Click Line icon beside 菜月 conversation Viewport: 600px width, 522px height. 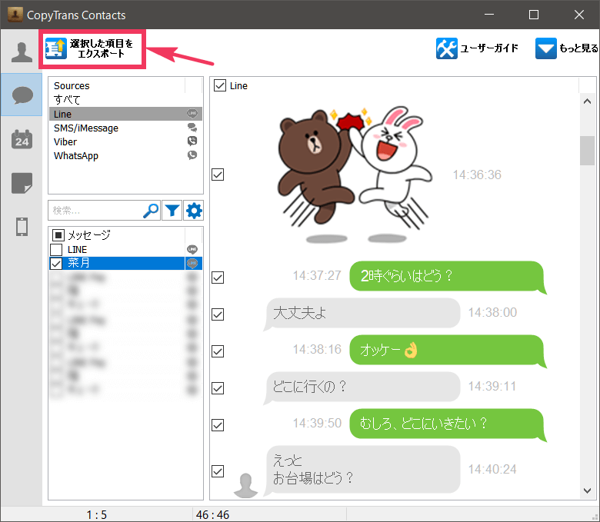click(192, 263)
